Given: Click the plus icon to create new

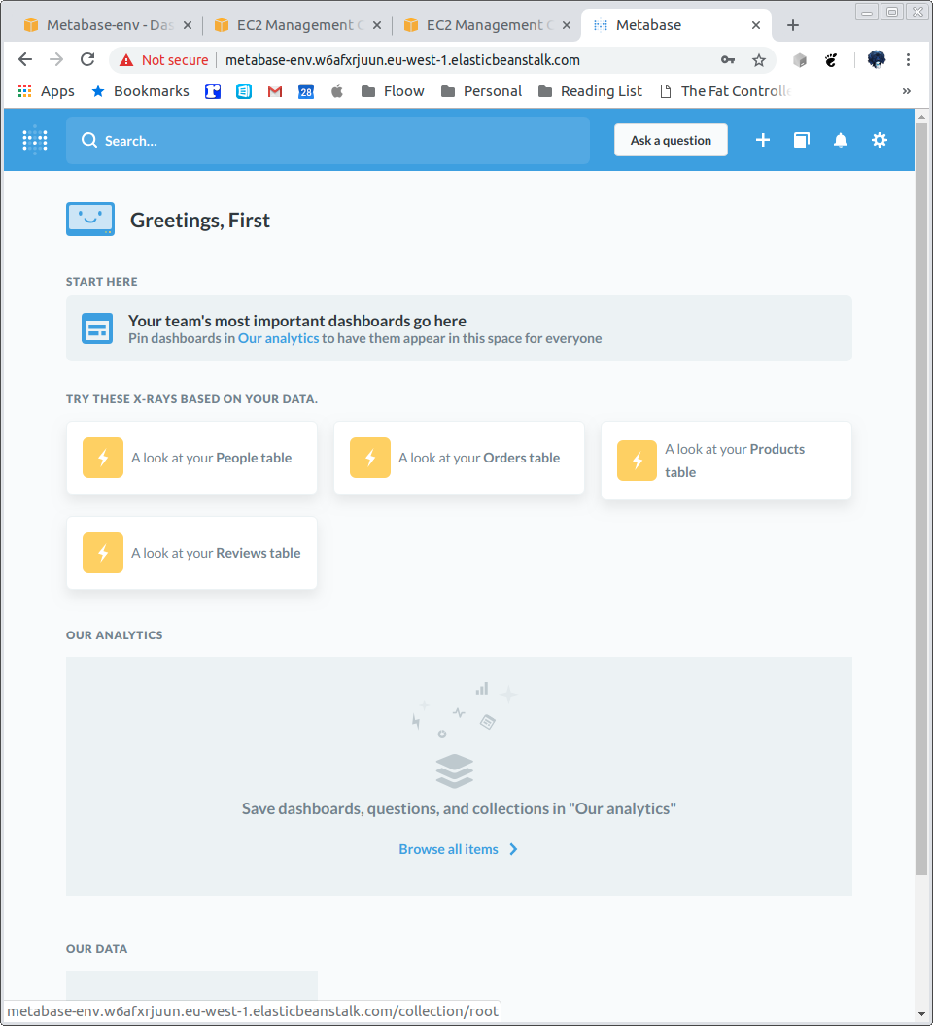Looking at the screenshot, I should pos(762,140).
